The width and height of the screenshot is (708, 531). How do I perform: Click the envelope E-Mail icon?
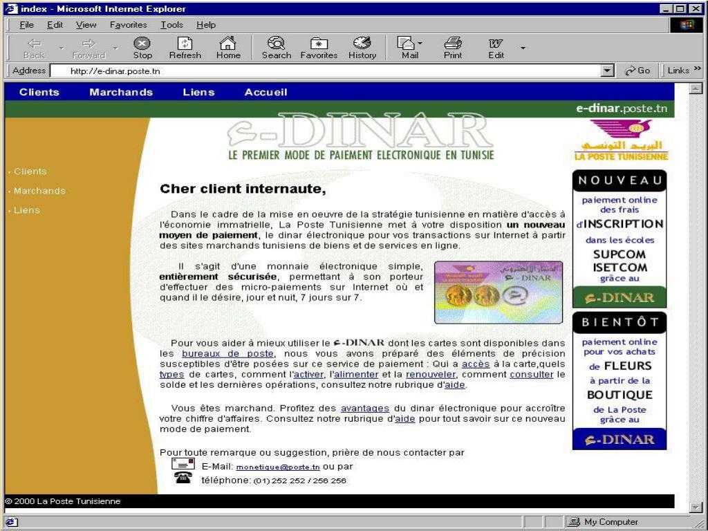(183, 464)
